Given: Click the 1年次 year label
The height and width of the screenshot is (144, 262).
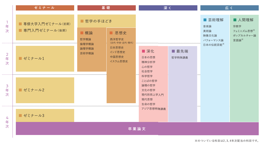Looking at the screenshot, I should point(7,27).
